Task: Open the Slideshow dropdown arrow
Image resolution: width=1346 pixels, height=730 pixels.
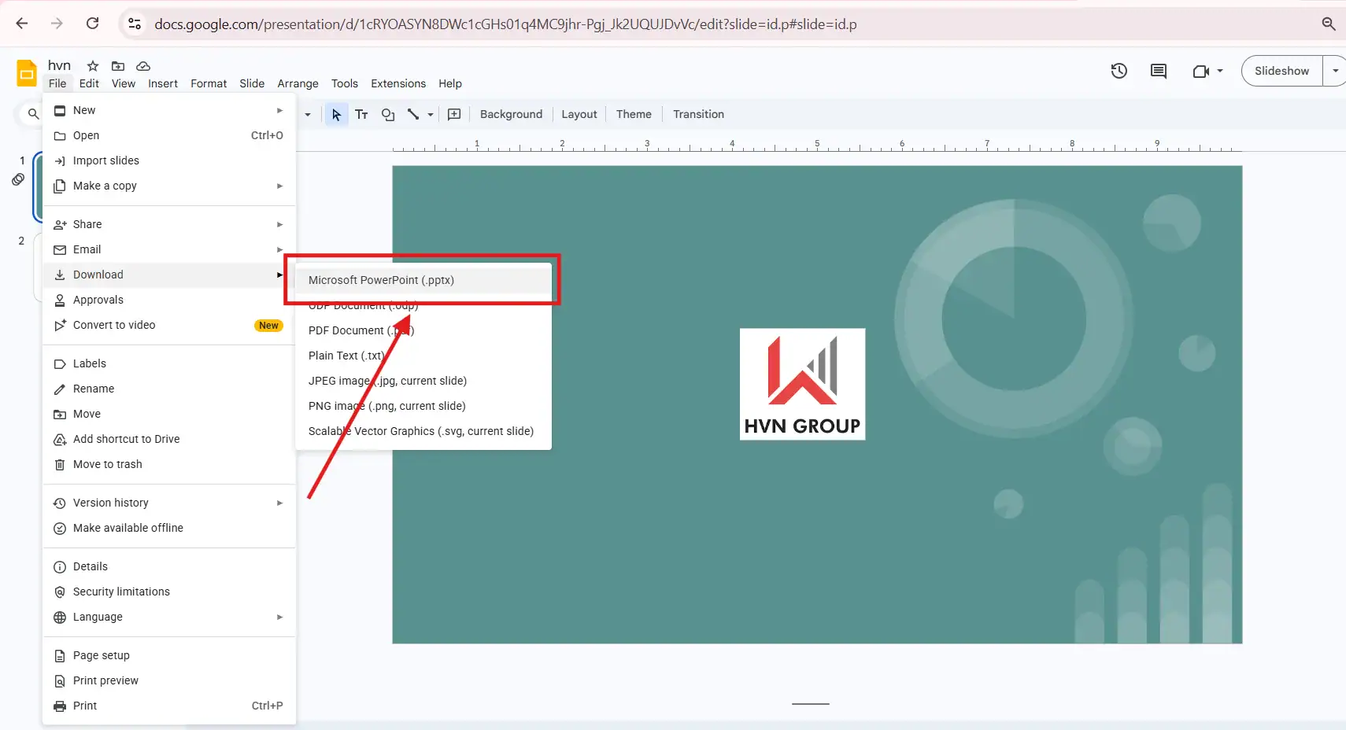Action: pyautogui.click(x=1336, y=70)
